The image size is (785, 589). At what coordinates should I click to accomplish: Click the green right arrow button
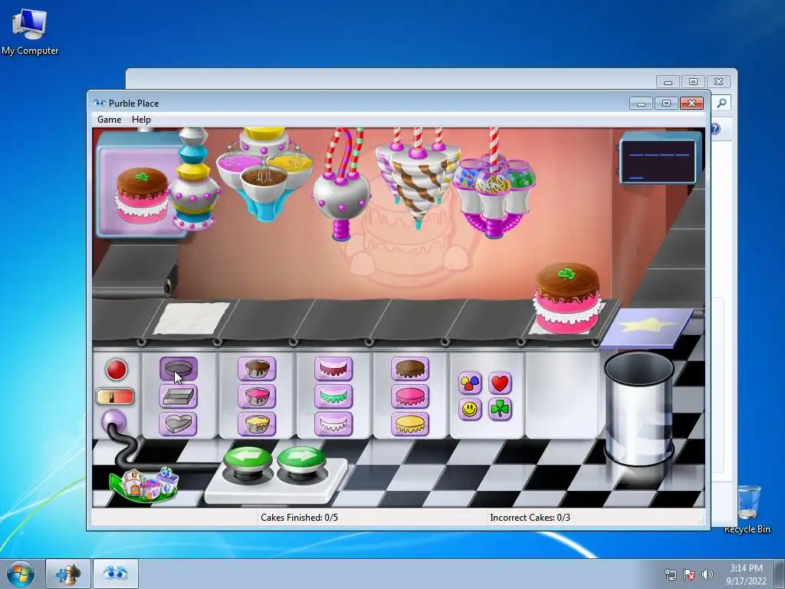tap(301, 459)
